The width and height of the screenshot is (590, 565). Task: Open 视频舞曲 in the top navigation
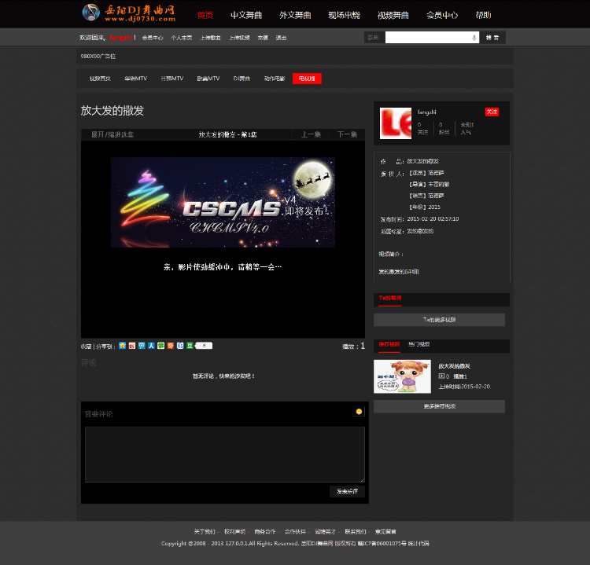click(x=393, y=15)
